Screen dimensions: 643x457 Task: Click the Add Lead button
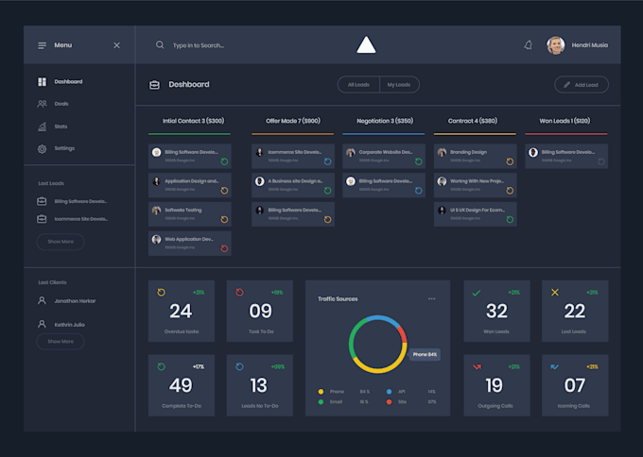[x=582, y=85]
